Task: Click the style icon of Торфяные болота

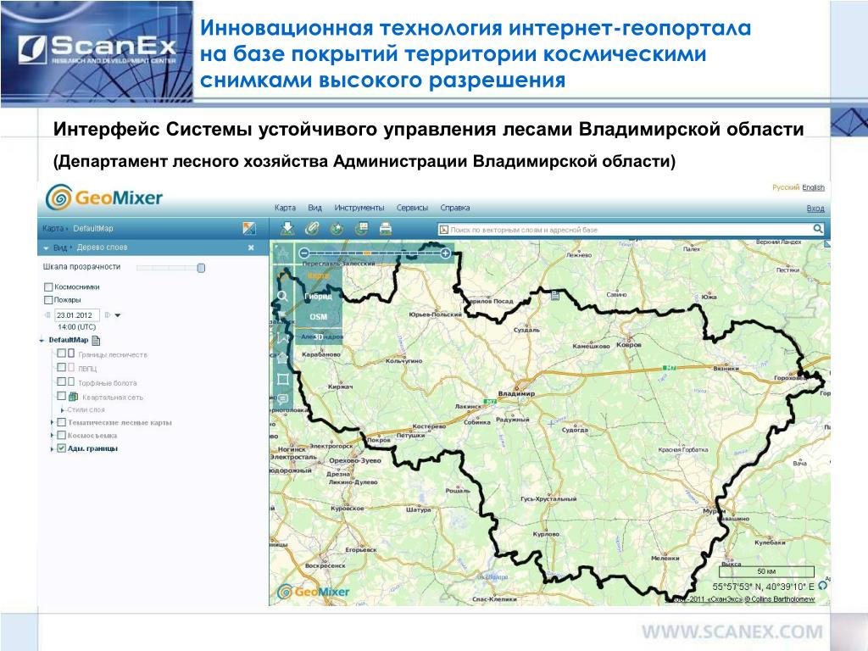Action: pyautogui.click(x=71, y=381)
